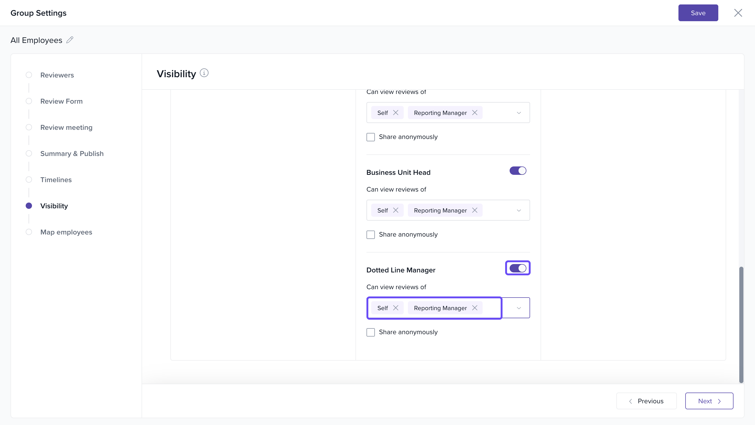Close Group Settings with the X icon
Viewport: 755px width, 425px height.
click(738, 13)
